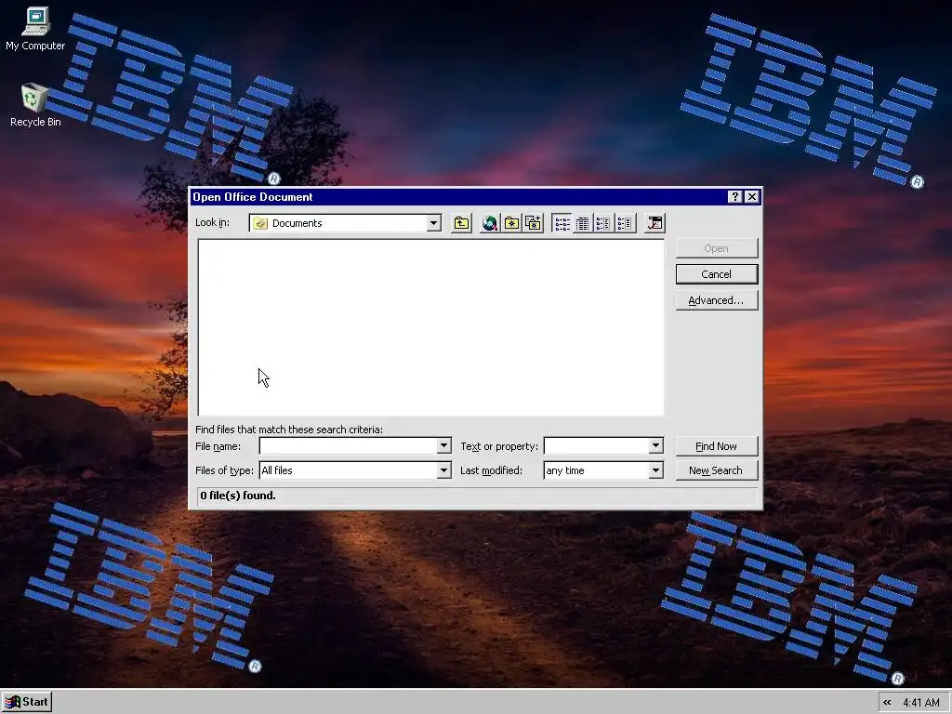Click the 0 file(s) found status text
The image size is (952, 714).
pos(238,496)
